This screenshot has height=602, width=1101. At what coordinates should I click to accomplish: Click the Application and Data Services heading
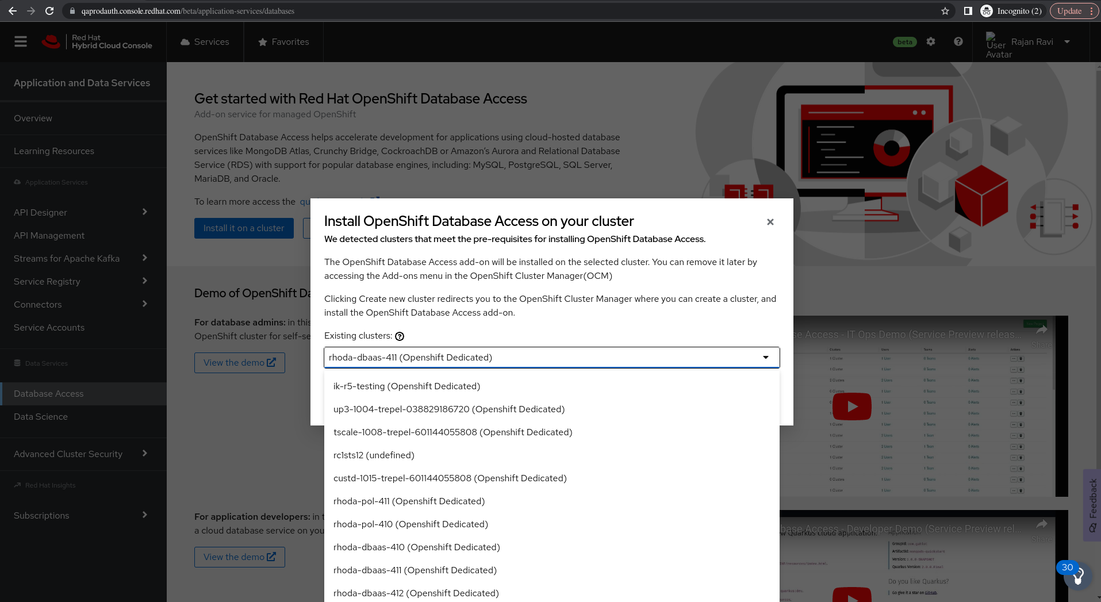coord(82,83)
